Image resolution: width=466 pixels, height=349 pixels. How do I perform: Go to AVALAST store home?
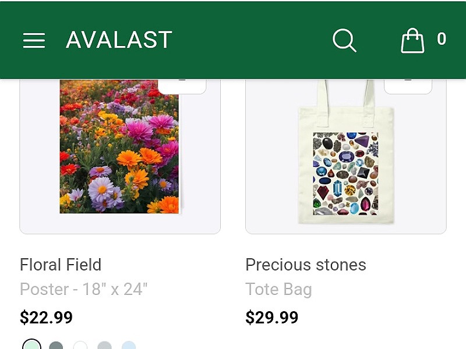click(x=119, y=40)
